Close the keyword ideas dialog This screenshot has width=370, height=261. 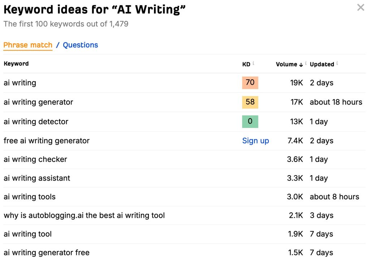point(361,7)
